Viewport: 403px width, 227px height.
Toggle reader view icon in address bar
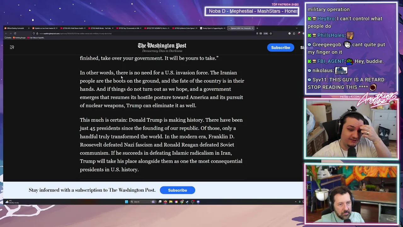pos(257,33)
